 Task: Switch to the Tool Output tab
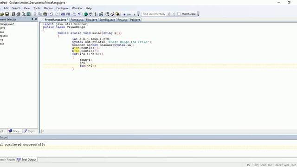pos(27,160)
